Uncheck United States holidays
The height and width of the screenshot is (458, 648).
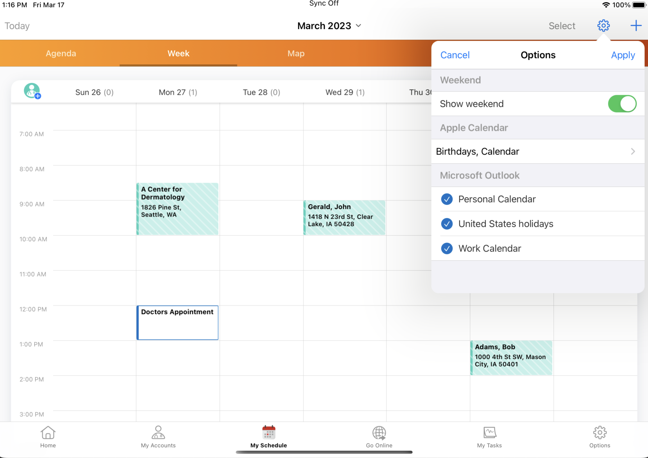(x=447, y=224)
